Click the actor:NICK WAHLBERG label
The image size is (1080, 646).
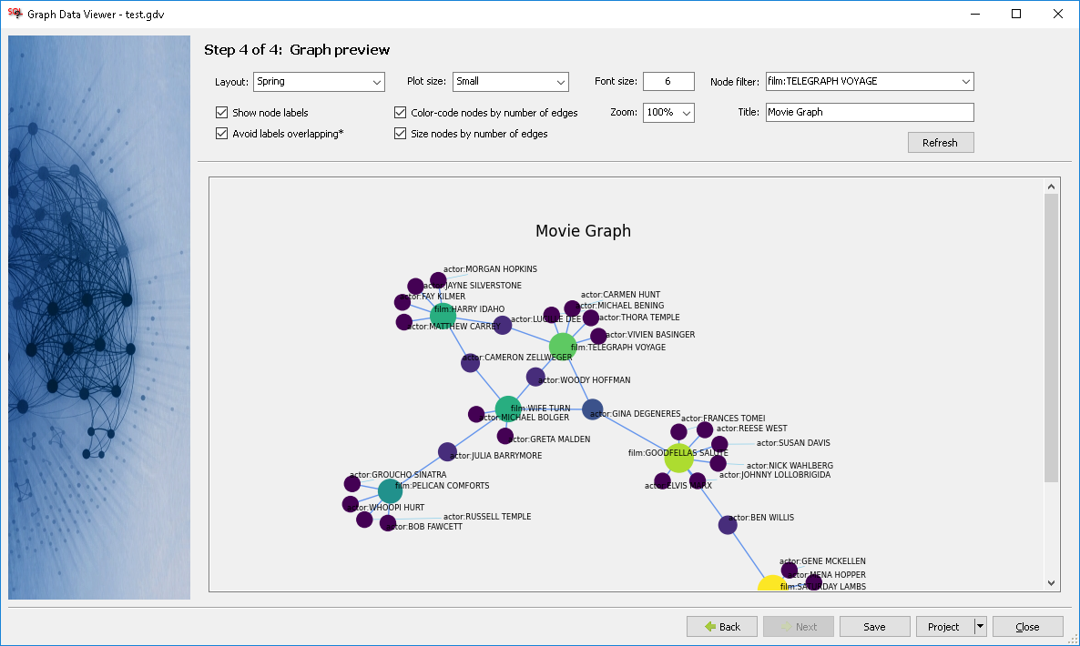[790, 466]
